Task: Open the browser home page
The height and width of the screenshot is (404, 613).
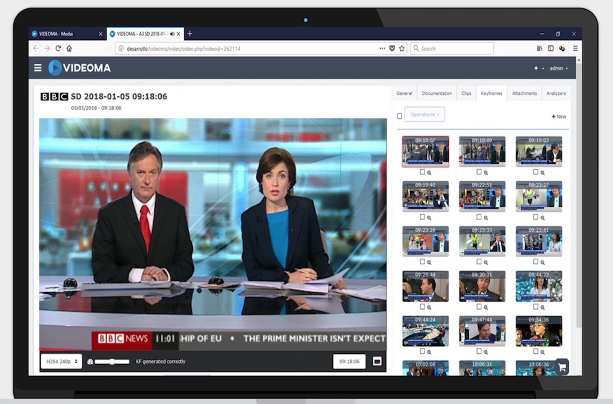Action: [69, 48]
